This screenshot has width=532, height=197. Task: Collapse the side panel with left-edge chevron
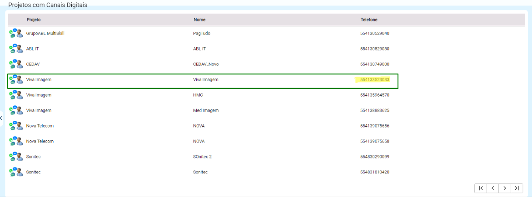coord(1,118)
